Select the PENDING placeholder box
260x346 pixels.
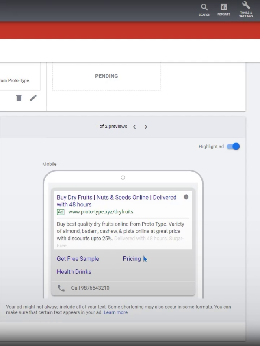(x=106, y=76)
